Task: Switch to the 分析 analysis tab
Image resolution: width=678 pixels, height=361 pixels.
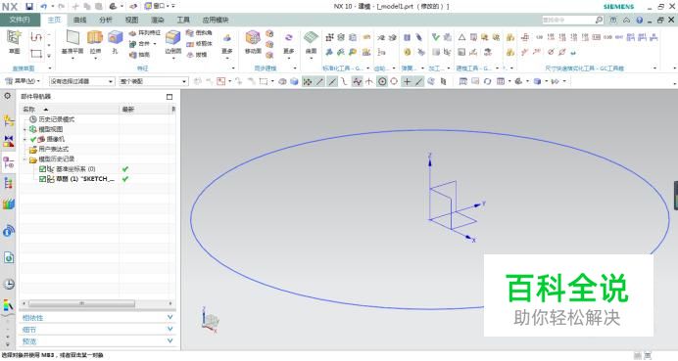Action: point(106,20)
